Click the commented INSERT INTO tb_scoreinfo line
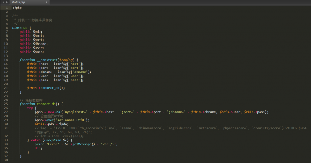311x163 pixels. click(171, 130)
